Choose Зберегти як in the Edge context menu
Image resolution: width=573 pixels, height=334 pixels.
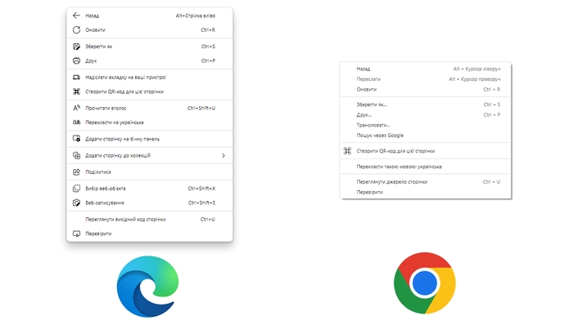point(150,47)
